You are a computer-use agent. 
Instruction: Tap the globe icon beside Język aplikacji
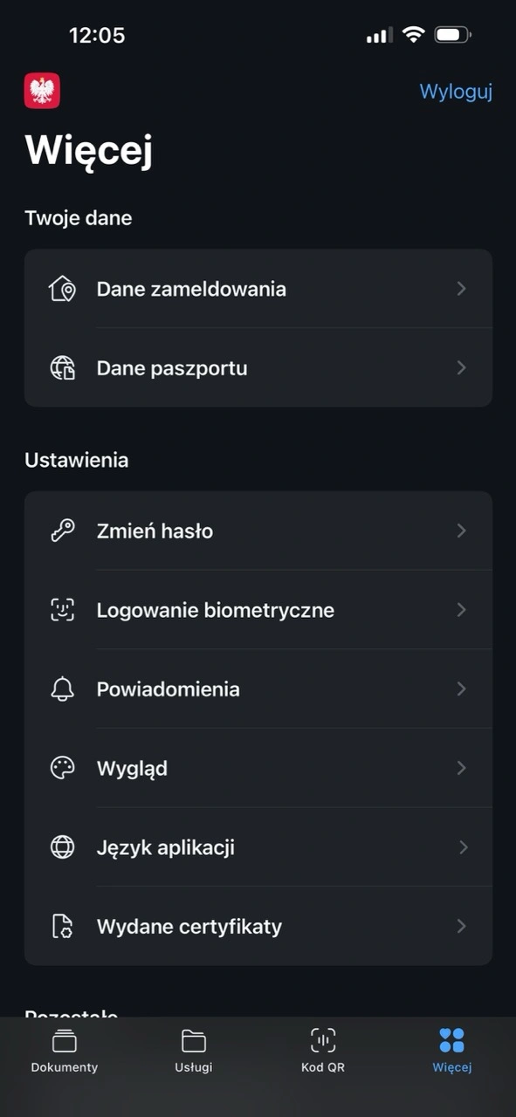62,847
